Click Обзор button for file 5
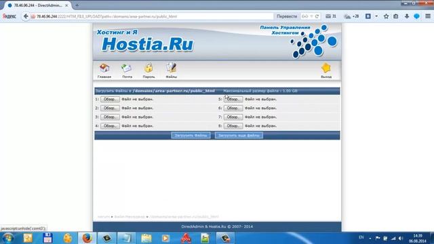Image resolution: width=434 pixels, height=244 pixels. (233, 99)
